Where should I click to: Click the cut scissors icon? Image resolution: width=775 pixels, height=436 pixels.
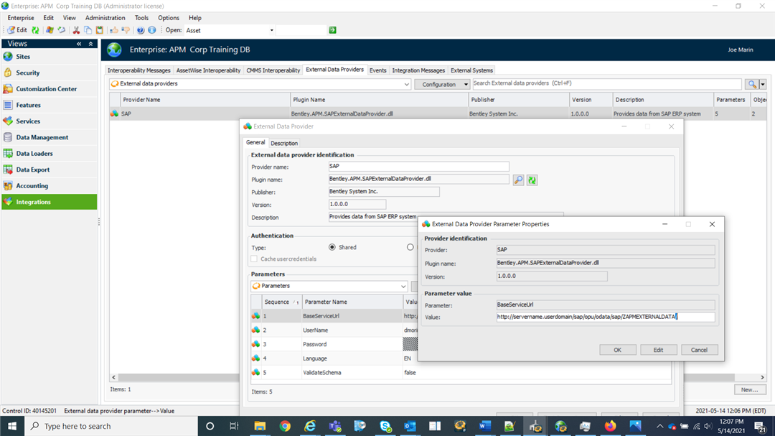tap(76, 30)
